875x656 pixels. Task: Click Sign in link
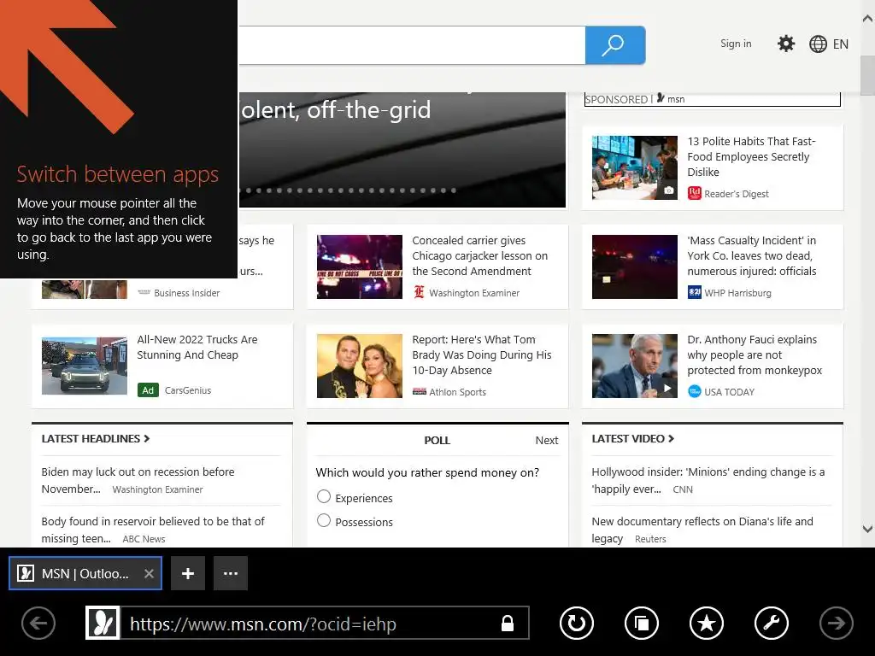click(x=736, y=44)
